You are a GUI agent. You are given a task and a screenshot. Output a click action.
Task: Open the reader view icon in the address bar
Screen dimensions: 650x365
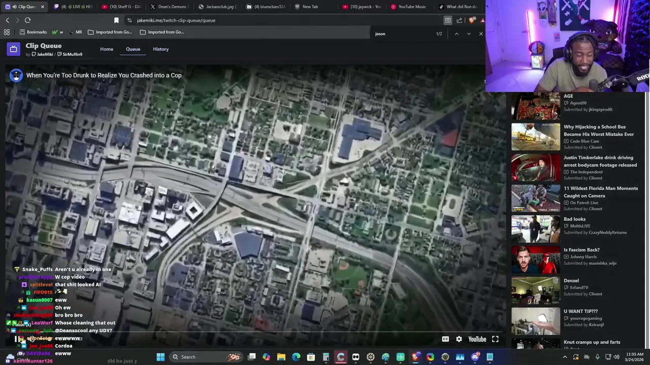[447, 20]
